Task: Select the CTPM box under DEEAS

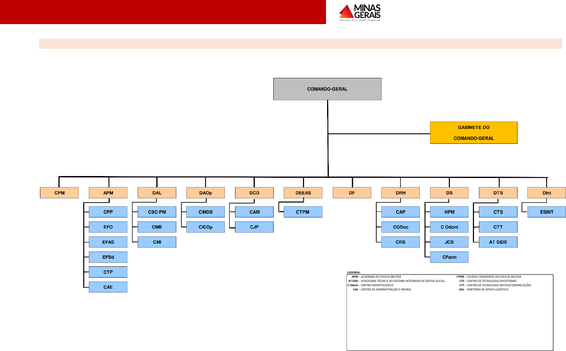Action: point(303,212)
